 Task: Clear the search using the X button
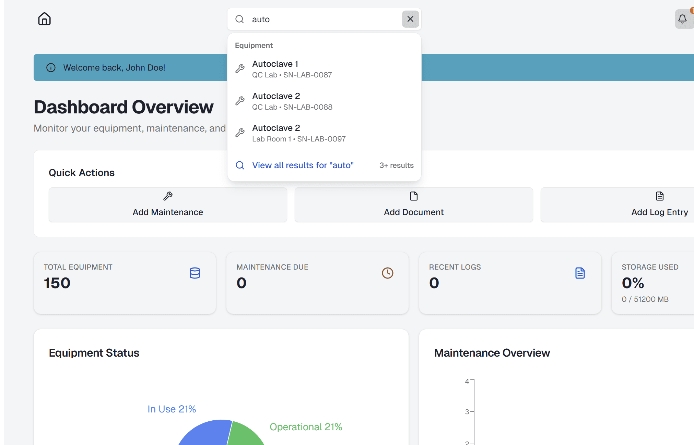point(410,19)
